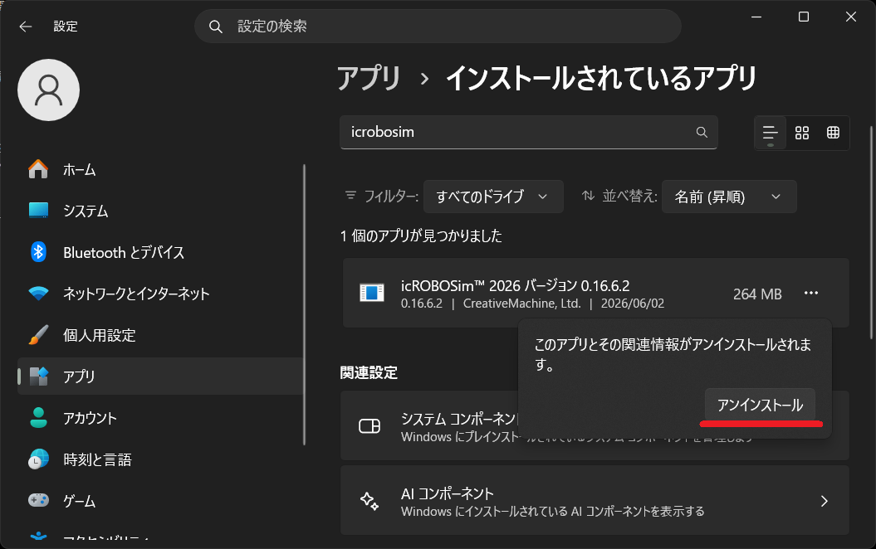Expand the AI コンポーネント chevron
This screenshot has height=549, width=876.
coord(824,501)
